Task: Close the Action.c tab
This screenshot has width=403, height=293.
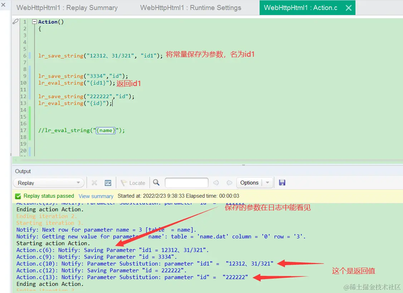Action: pos(349,8)
